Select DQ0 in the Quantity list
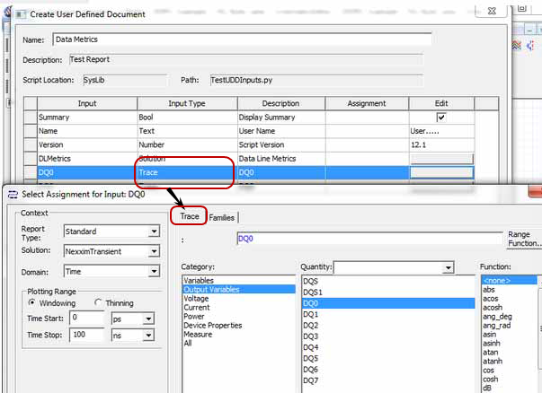 388,303
